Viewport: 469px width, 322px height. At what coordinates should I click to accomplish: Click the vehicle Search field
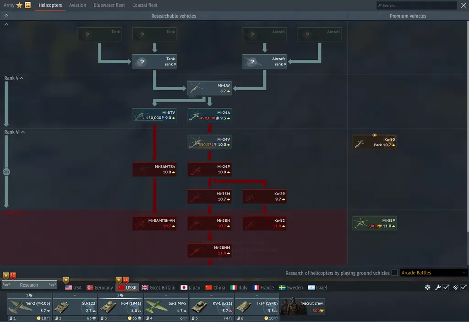tap(416, 5)
